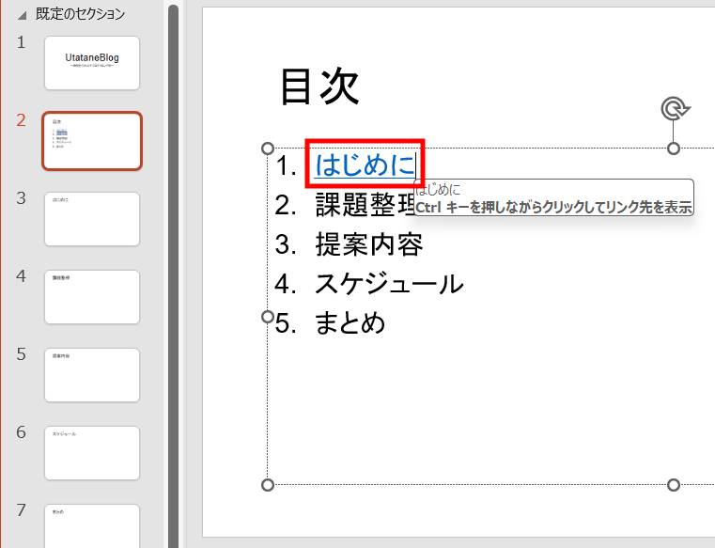Select the 既定のセクション section header text

[x=80, y=14]
